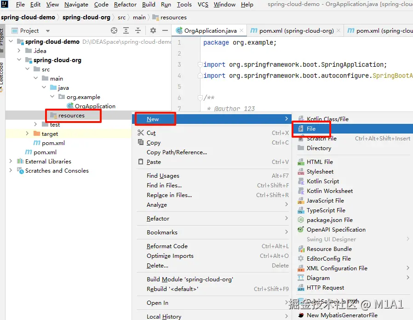The height and width of the screenshot is (320, 413).
Task: Choose package.json File in New submenu
Action: pyautogui.click(x=352, y=220)
